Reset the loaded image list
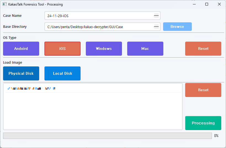The height and width of the screenshot is (148, 226). pyautogui.click(x=203, y=90)
